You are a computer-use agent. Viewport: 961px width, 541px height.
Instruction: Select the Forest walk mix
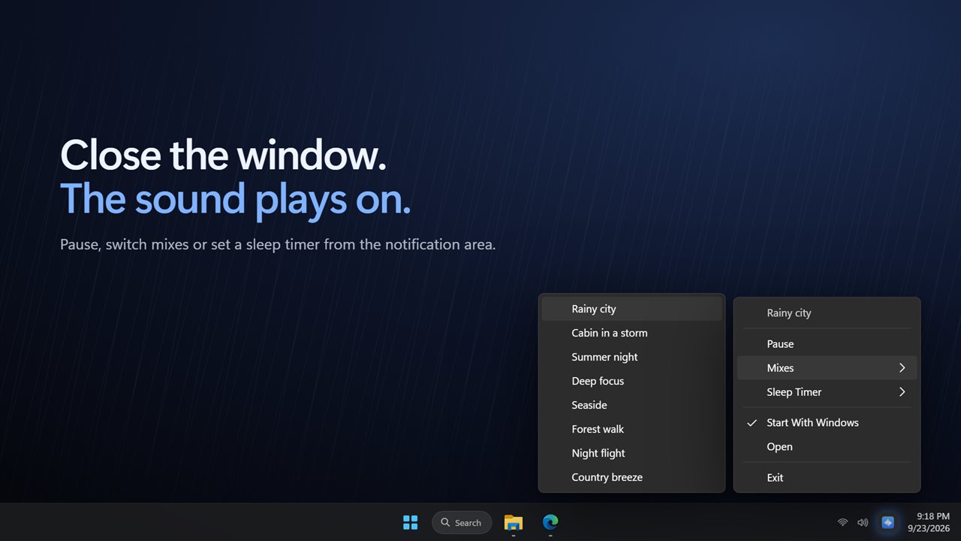631,429
